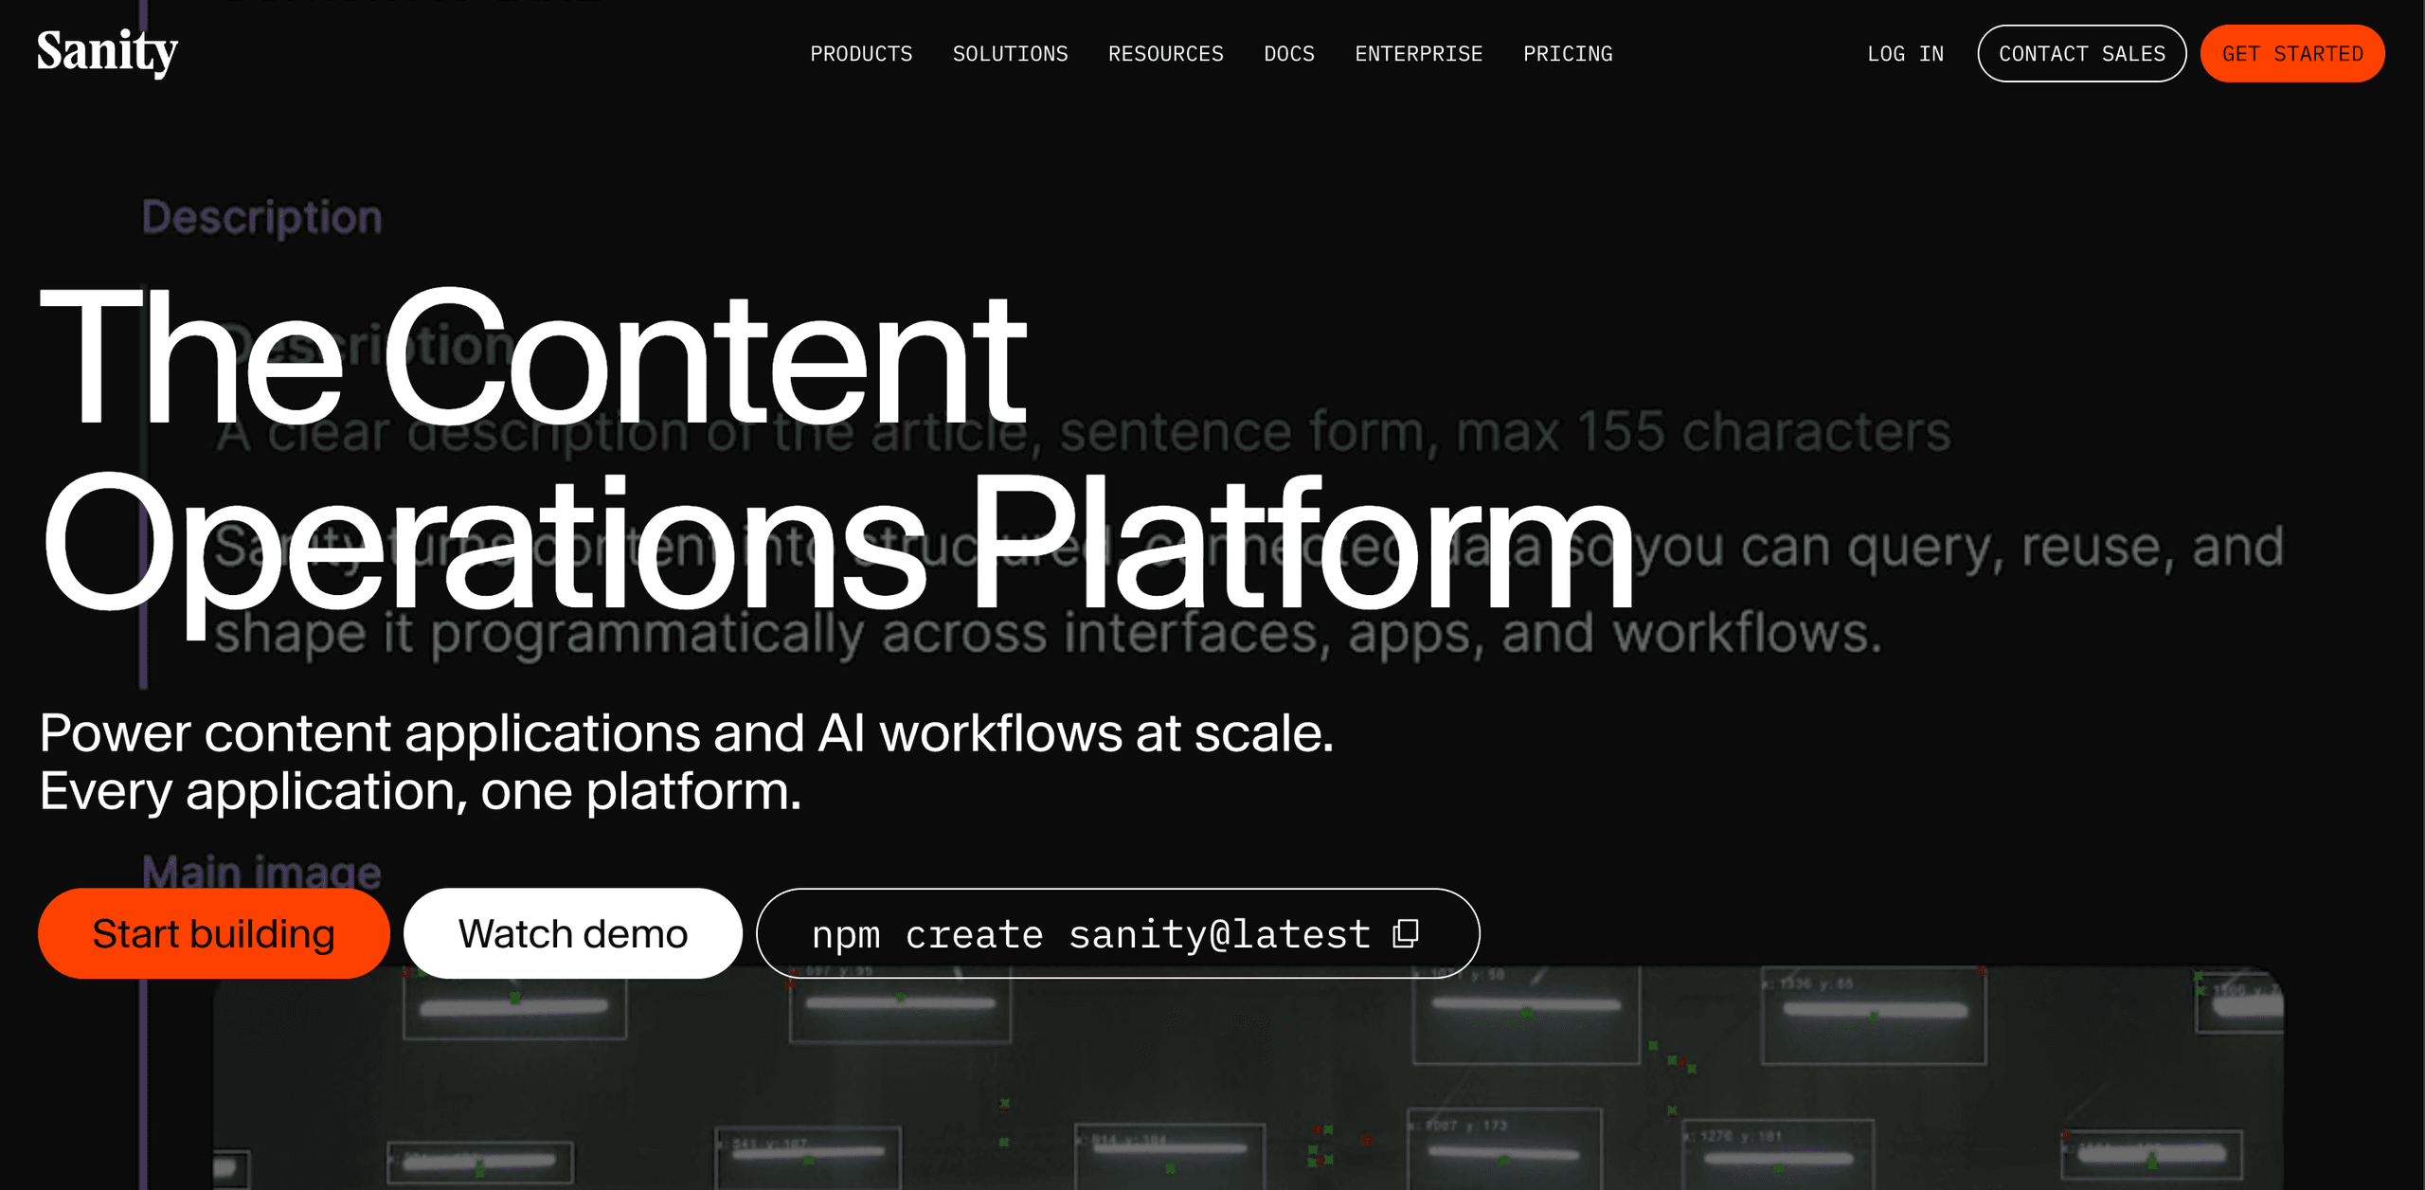2425x1190 pixels.
Task: Click the Sanity logo
Action: pos(107,52)
